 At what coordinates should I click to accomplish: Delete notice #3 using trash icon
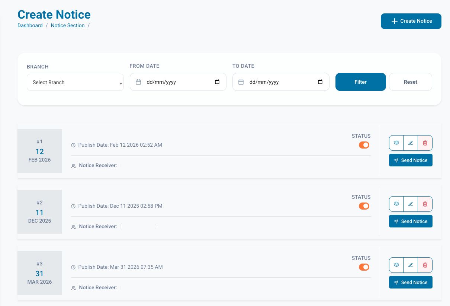[x=425, y=265]
